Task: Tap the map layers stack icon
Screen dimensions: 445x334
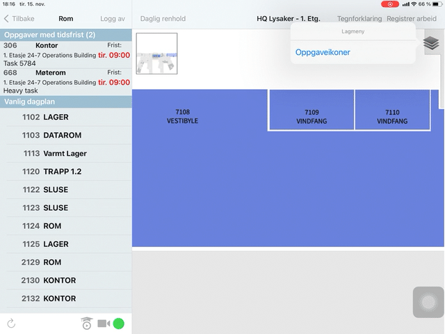Action: [431, 44]
